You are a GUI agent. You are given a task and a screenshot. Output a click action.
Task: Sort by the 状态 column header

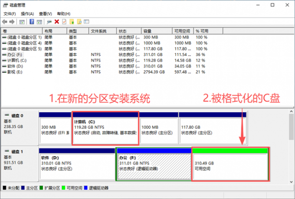click(x=129, y=31)
